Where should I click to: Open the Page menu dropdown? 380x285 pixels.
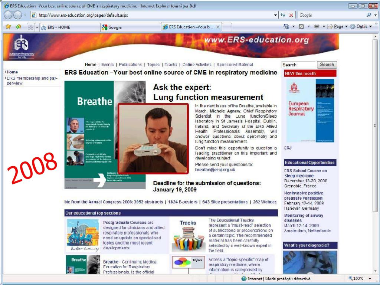pos(338,27)
